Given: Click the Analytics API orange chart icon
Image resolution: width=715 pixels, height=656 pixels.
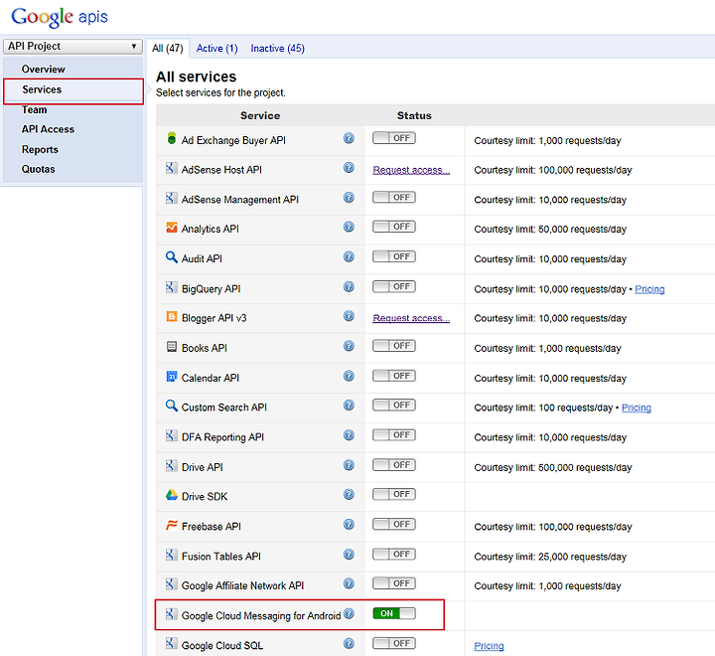Looking at the screenshot, I should [172, 227].
